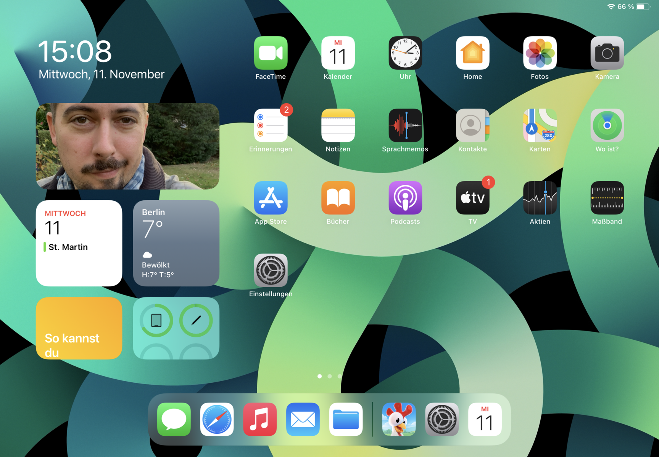Open the Kalender app on home screen
Screen dimensions: 659x457
point(338,53)
